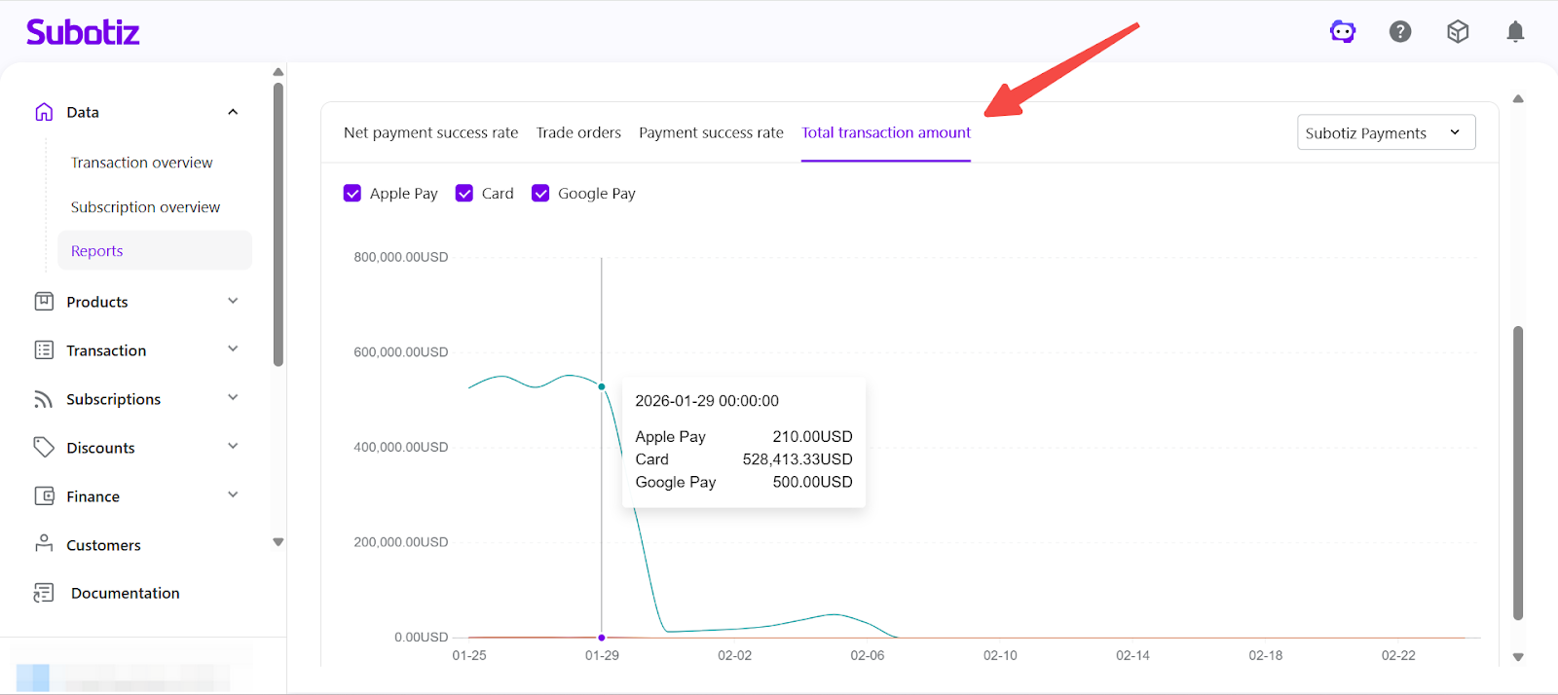The height and width of the screenshot is (695, 1558).
Task: Uncheck the Apple Pay checkbox
Action: point(352,194)
